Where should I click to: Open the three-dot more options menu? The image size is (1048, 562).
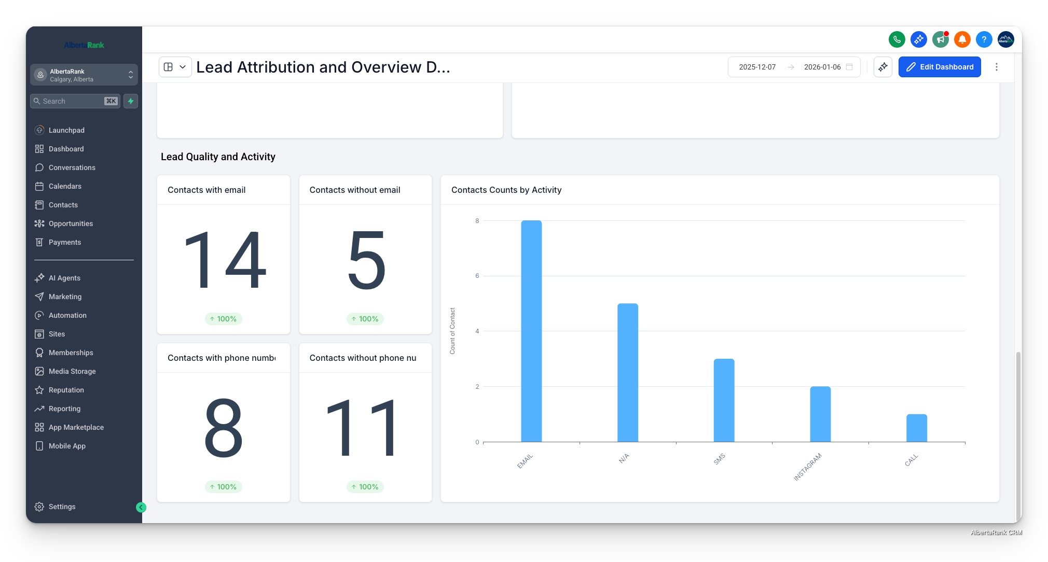click(996, 67)
